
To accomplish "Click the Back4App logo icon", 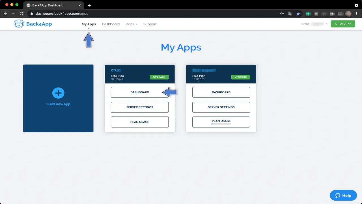I will [x=19, y=24].
